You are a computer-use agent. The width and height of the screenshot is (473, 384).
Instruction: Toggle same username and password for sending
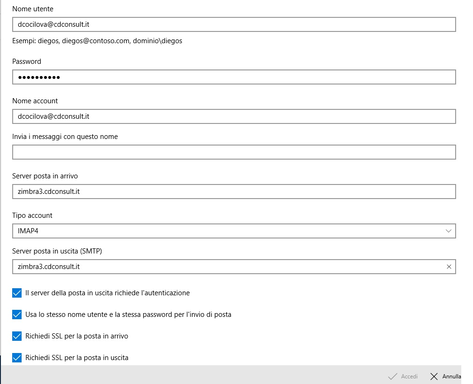tap(17, 315)
